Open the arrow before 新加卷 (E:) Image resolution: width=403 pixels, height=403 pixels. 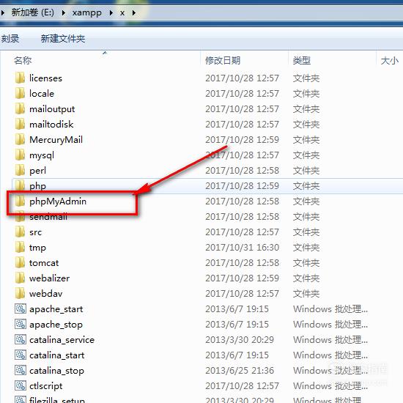(3, 12)
